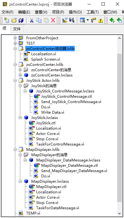This screenshot has height=218, width=124.
Task: Click the JoyStick_ControlMessage.ctl icon
Action: 37,96
